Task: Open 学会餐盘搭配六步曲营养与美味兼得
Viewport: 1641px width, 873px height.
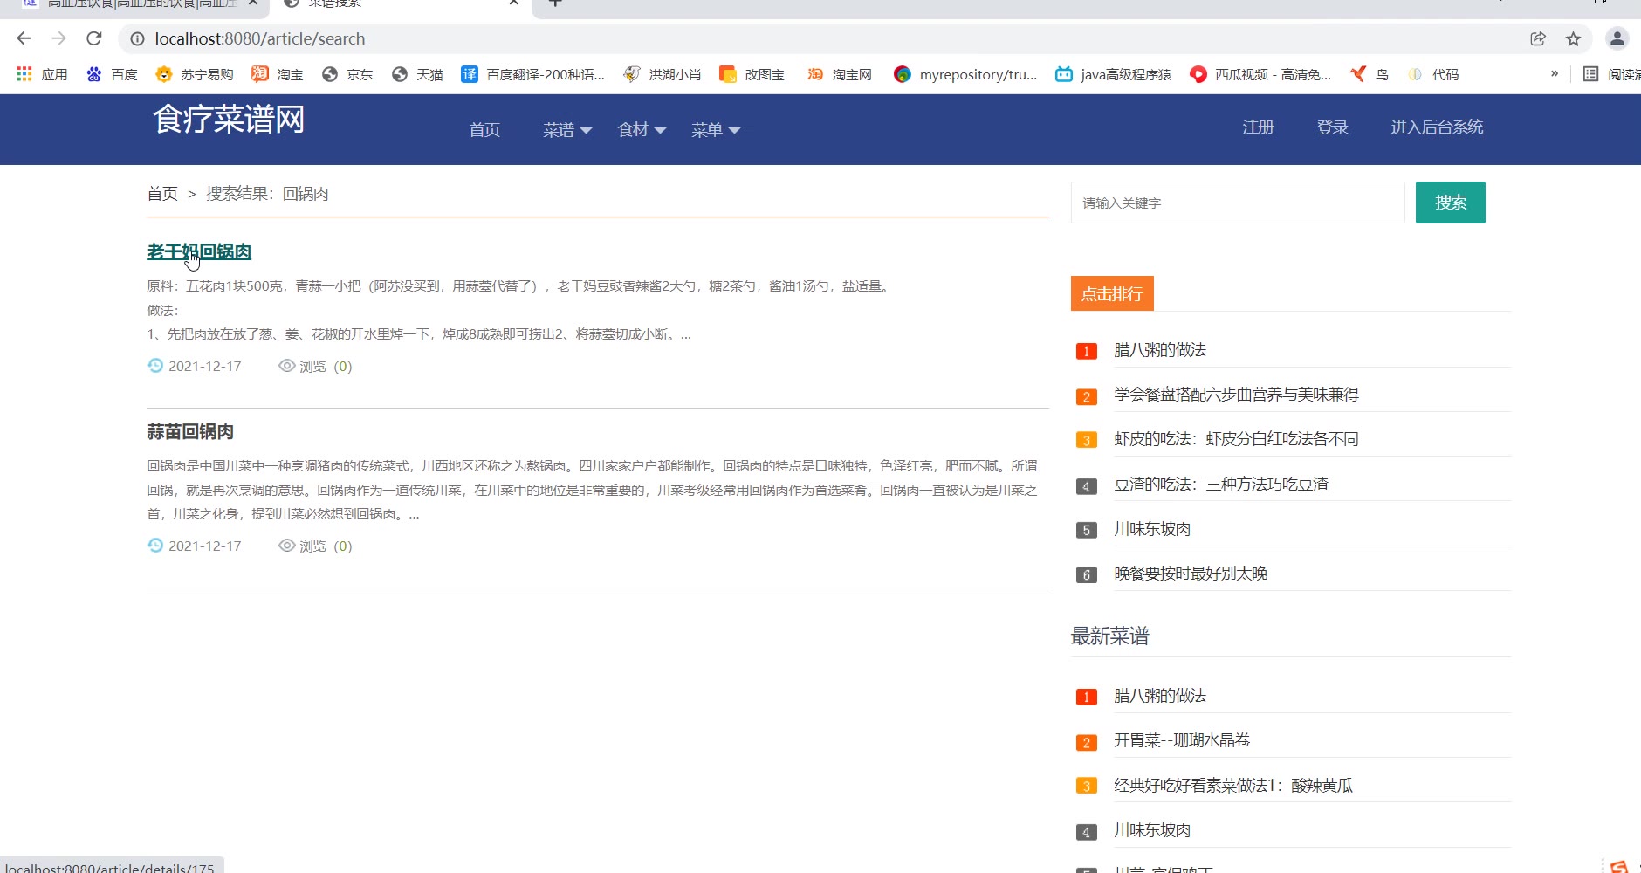Action: (1236, 395)
